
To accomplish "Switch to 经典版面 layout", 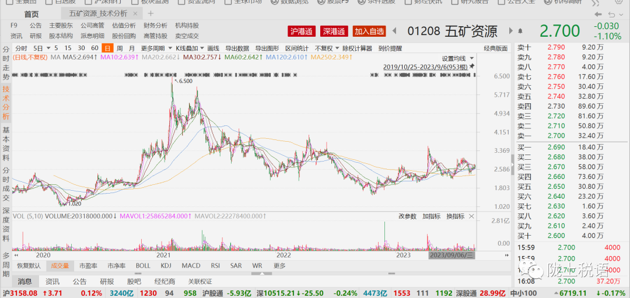I will point(495,48).
